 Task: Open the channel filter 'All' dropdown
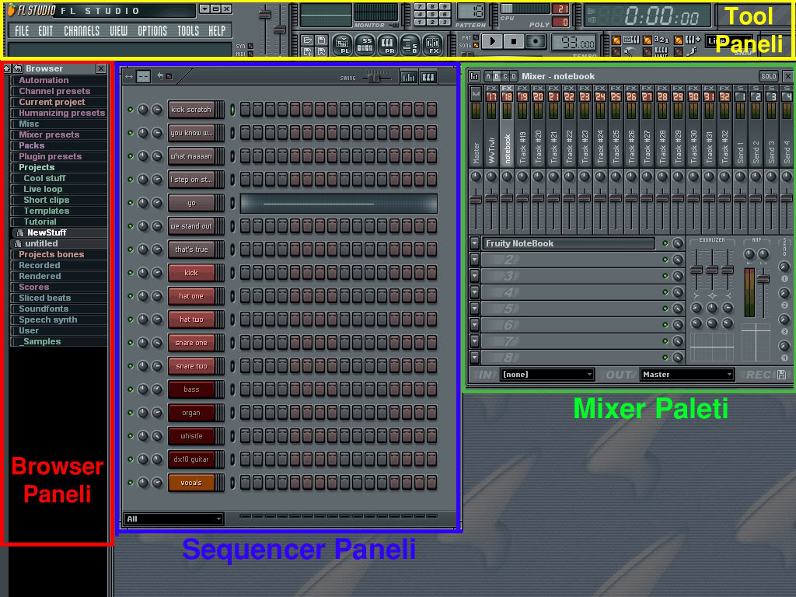[x=173, y=518]
